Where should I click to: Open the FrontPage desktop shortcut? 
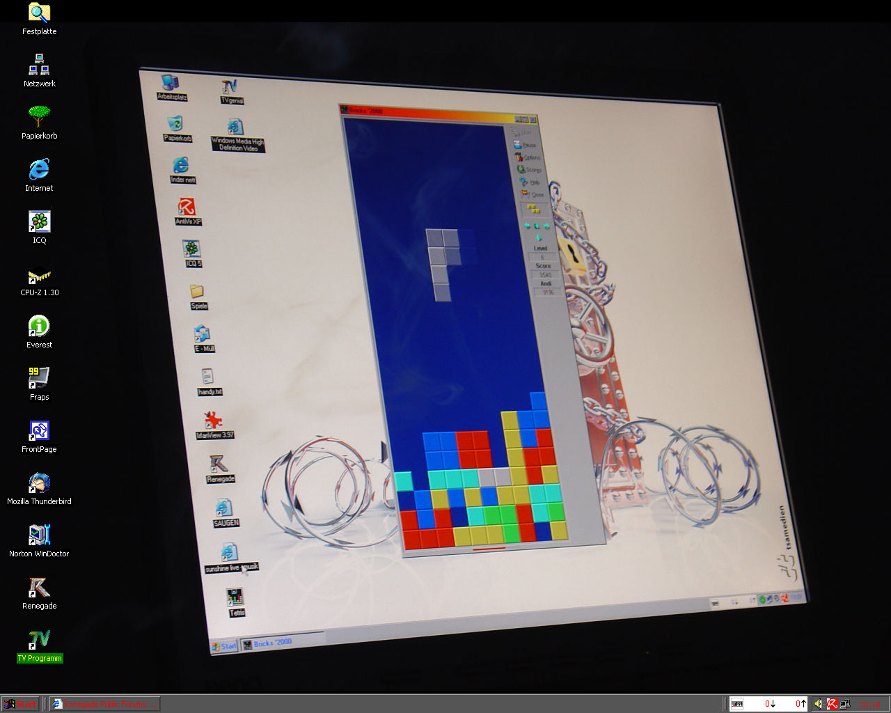tap(39, 431)
